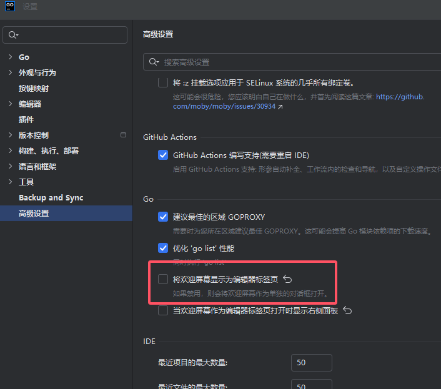
Task: Toggle 优化 'go list' 性能 checkbox
Action: coord(163,248)
